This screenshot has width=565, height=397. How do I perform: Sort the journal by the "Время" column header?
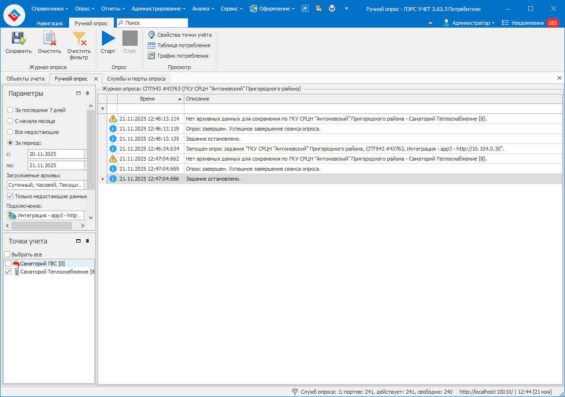[147, 99]
